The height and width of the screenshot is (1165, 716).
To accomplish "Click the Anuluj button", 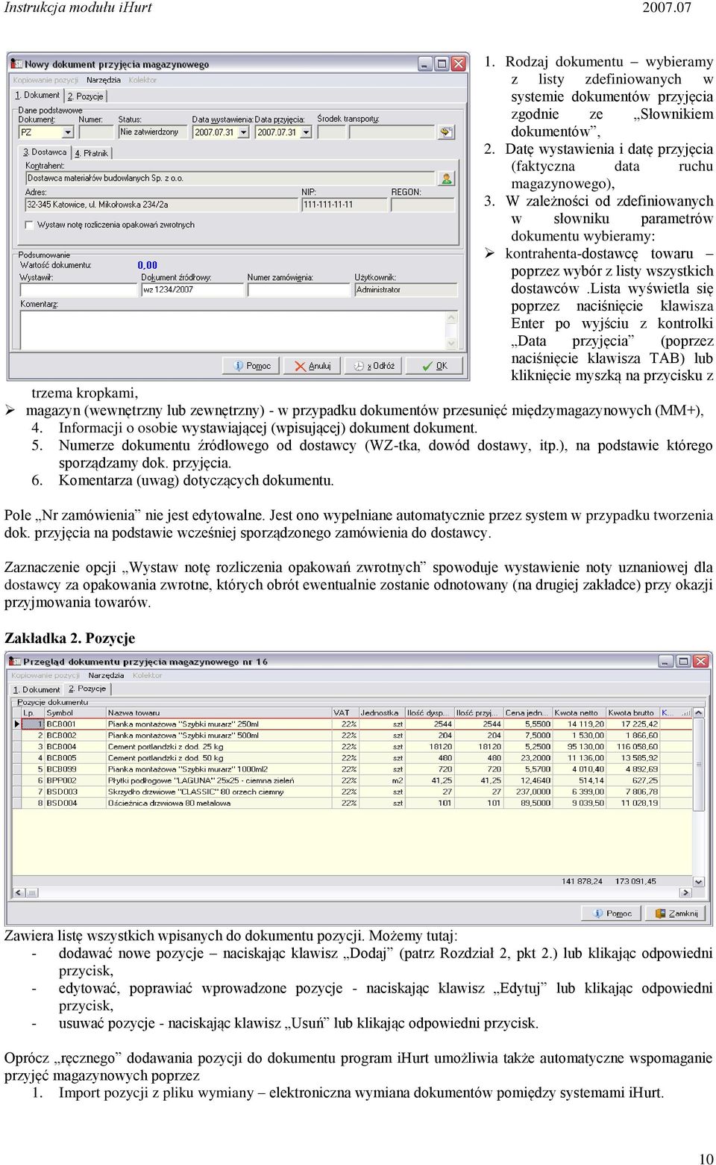I will click(x=313, y=366).
